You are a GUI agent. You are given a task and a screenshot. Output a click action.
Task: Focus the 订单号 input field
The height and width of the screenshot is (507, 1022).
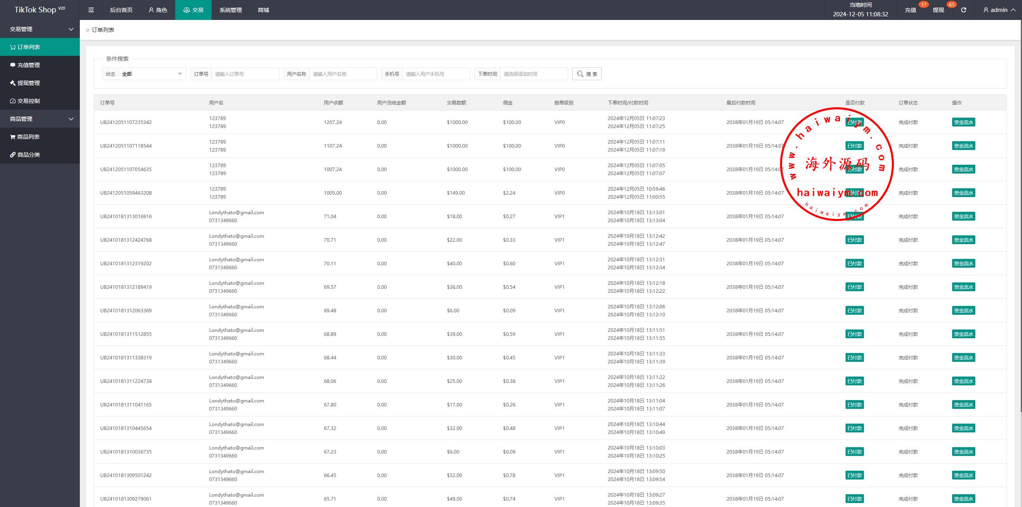[x=245, y=74]
